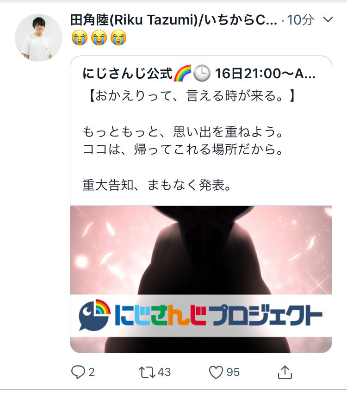Click the retweet count 43
Screen dimensions: 347x393
pos(164,372)
